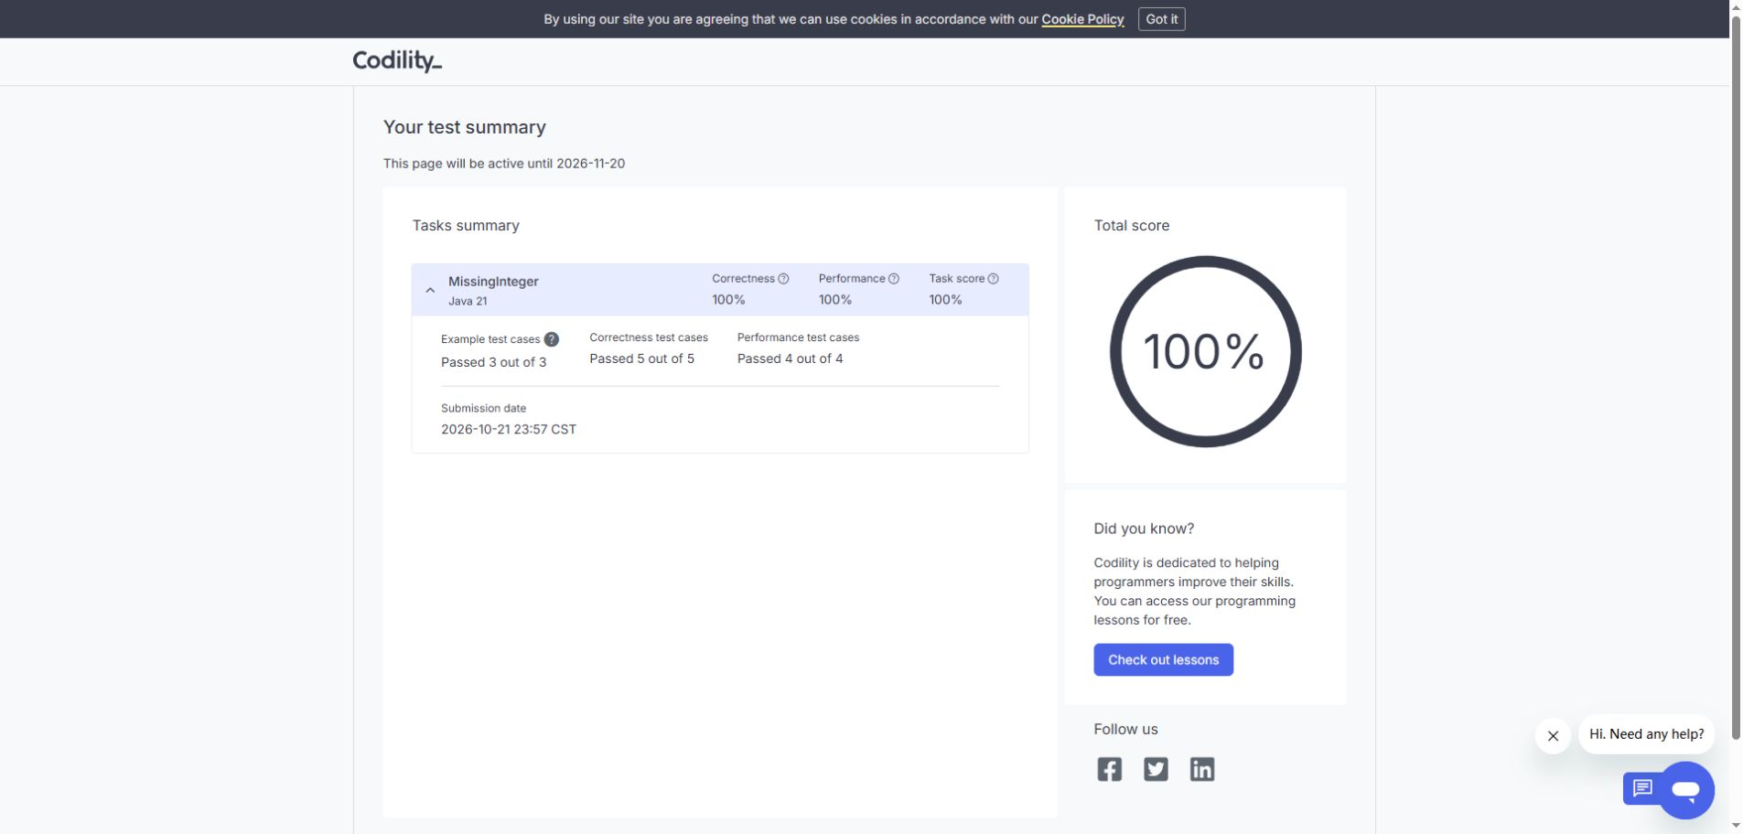The width and height of the screenshot is (1743, 834).
Task: Click 'This page will be active until 2026-11-20'
Action: [504, 164]
